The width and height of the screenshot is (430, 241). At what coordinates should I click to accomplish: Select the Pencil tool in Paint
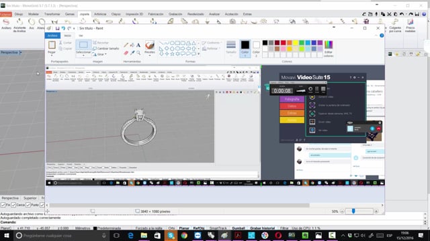[x=126, y=45]
